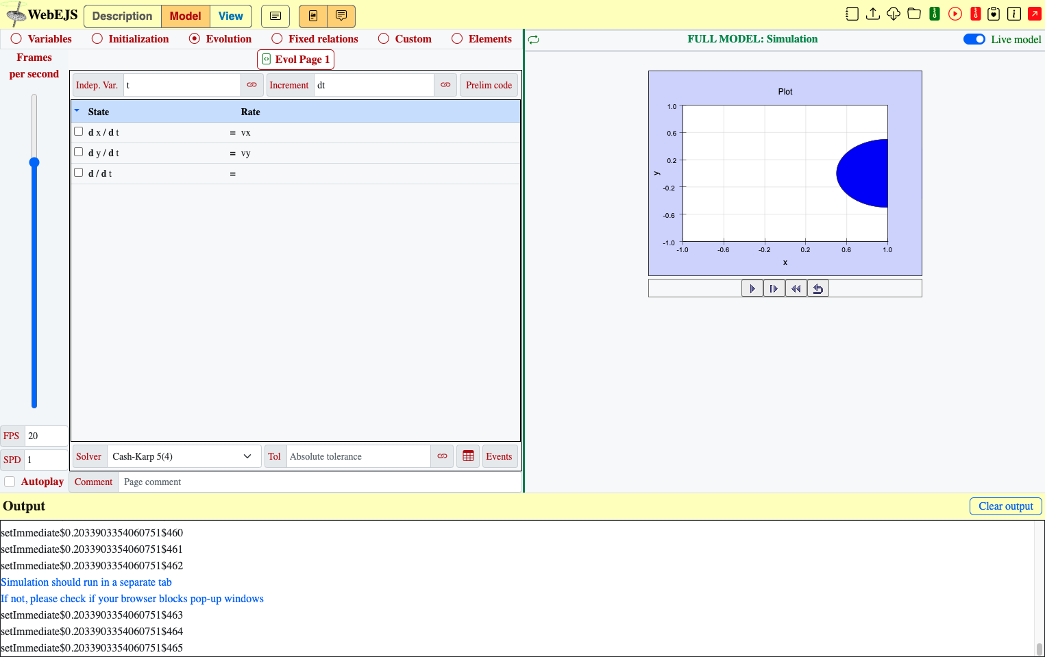Click the Clear output button
The height and width of the screenshot is (657, 1045).
(1005, 506)
